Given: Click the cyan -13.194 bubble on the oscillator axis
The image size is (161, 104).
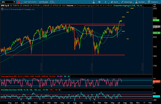Looking at the screenshot, I should 156,96.
